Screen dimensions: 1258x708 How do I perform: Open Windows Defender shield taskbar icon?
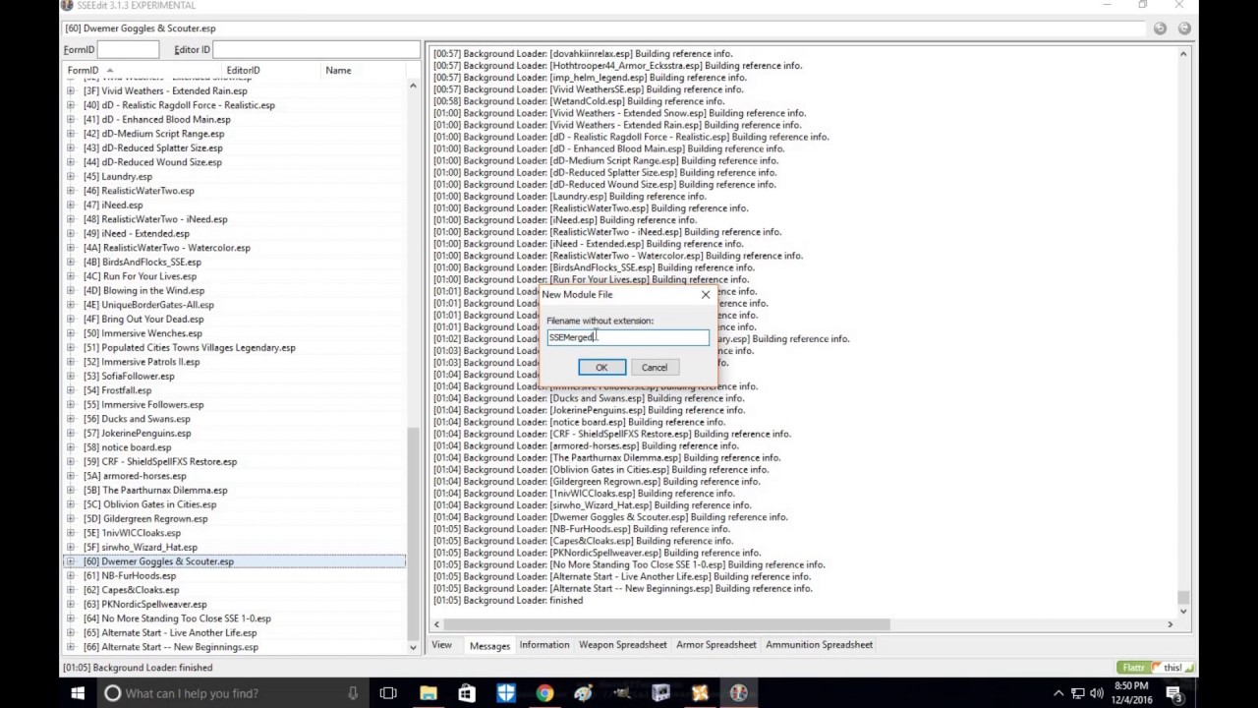[x=506, y=693]
